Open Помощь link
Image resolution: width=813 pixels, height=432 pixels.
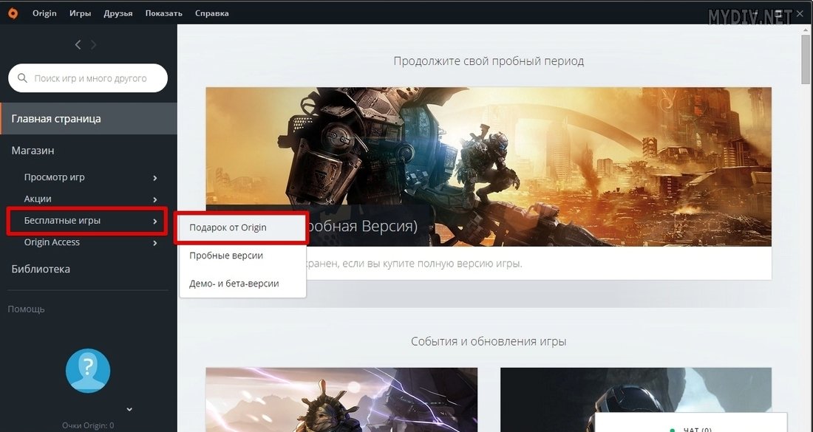pos(27,309)
